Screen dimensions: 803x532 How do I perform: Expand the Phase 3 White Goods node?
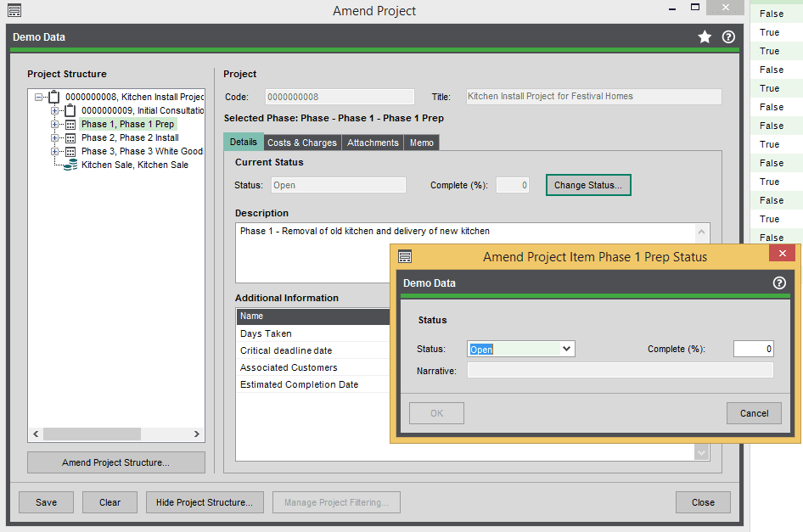click(54, 152)
